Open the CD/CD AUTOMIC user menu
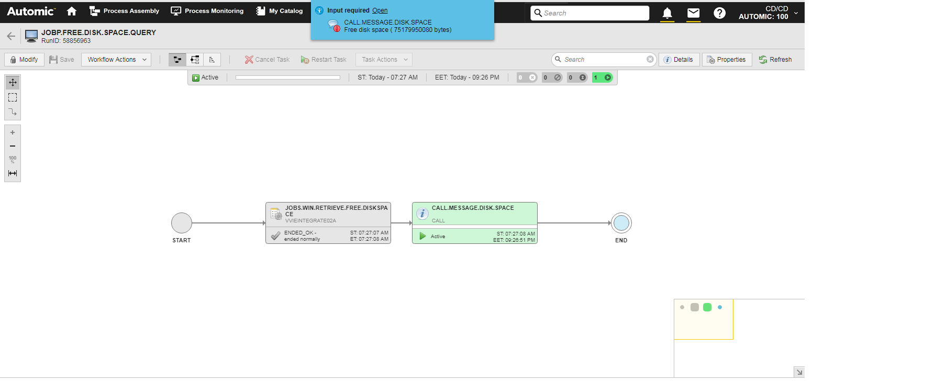The width and height of the screenshot is (935, 381). coord(767,13)
